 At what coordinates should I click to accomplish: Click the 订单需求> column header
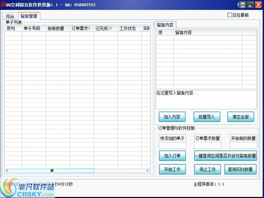(x=81, y=28)
